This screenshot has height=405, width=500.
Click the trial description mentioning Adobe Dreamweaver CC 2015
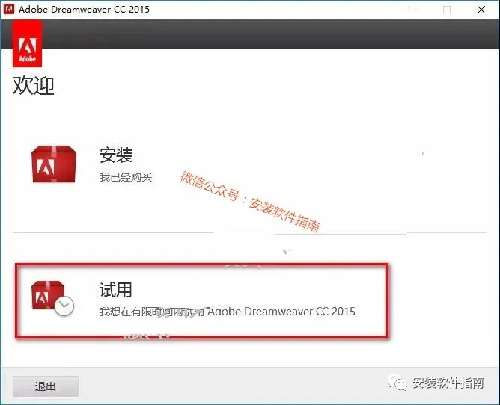click(x=227, y=312)
